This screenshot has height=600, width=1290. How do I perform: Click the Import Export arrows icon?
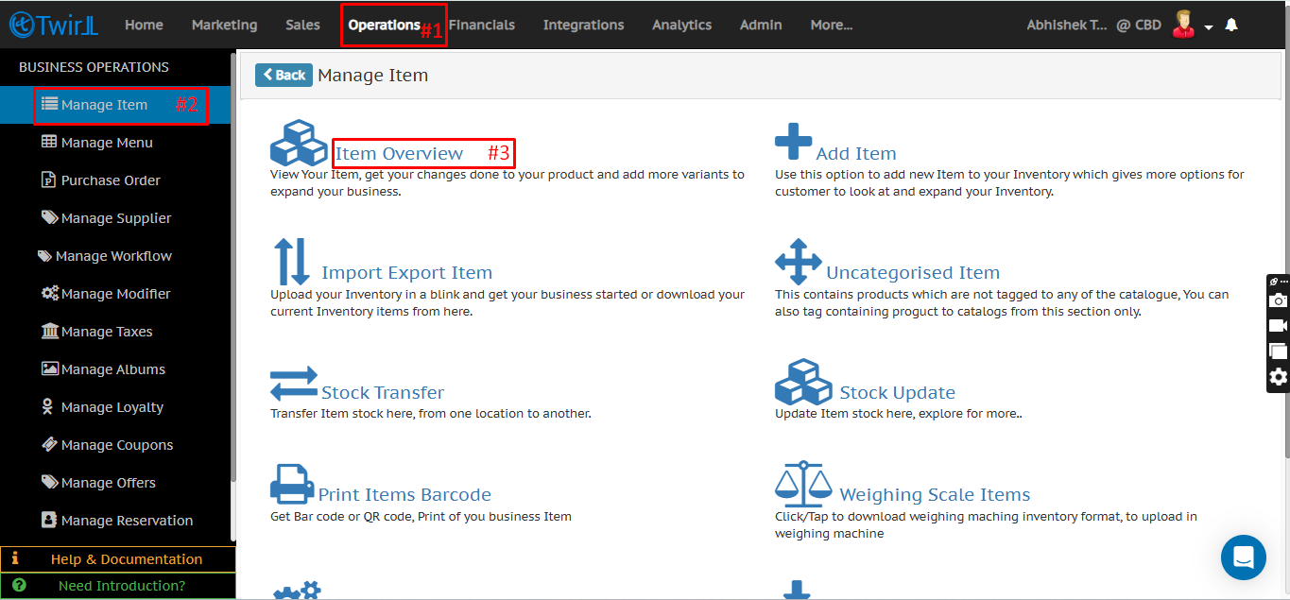(291, 262)
